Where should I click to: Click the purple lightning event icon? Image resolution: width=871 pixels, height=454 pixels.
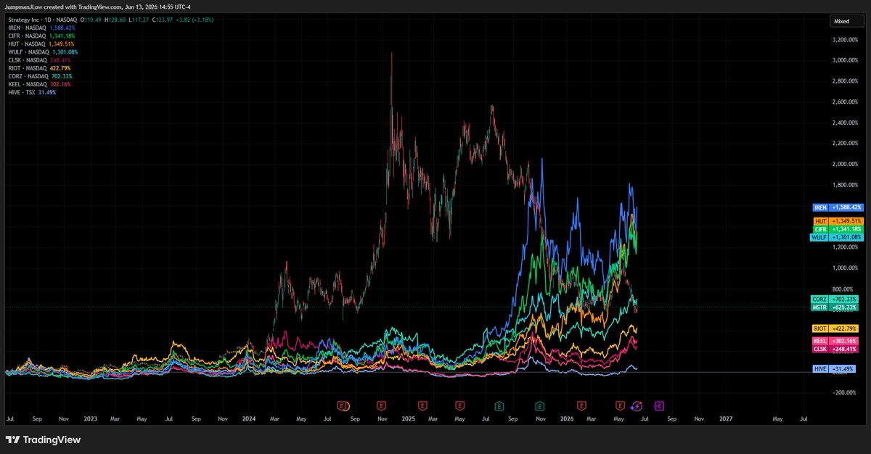coord(637,405)
